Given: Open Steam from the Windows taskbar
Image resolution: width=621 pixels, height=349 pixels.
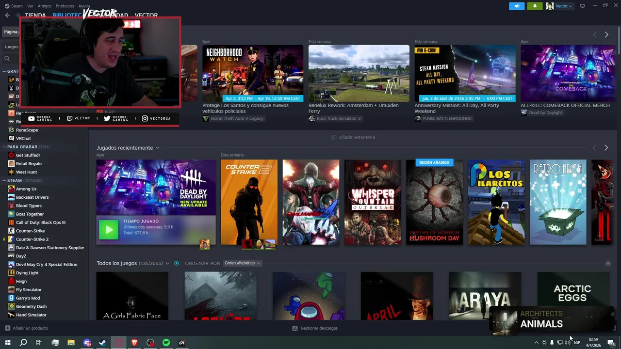Looking at the screenshot, I should 103,343.
